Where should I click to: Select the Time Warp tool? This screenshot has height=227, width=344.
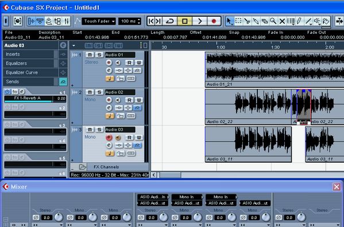[291, 21]
